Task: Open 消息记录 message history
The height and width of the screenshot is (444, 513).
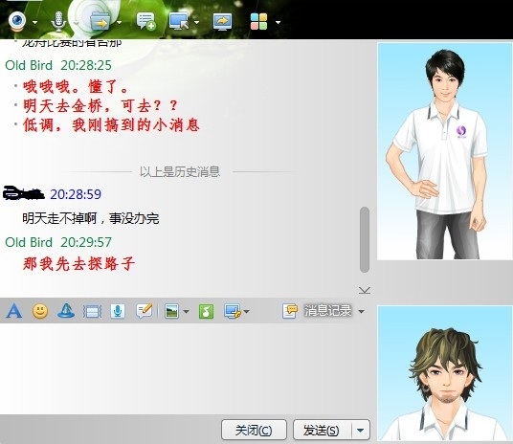Action: tap(318, 311)
